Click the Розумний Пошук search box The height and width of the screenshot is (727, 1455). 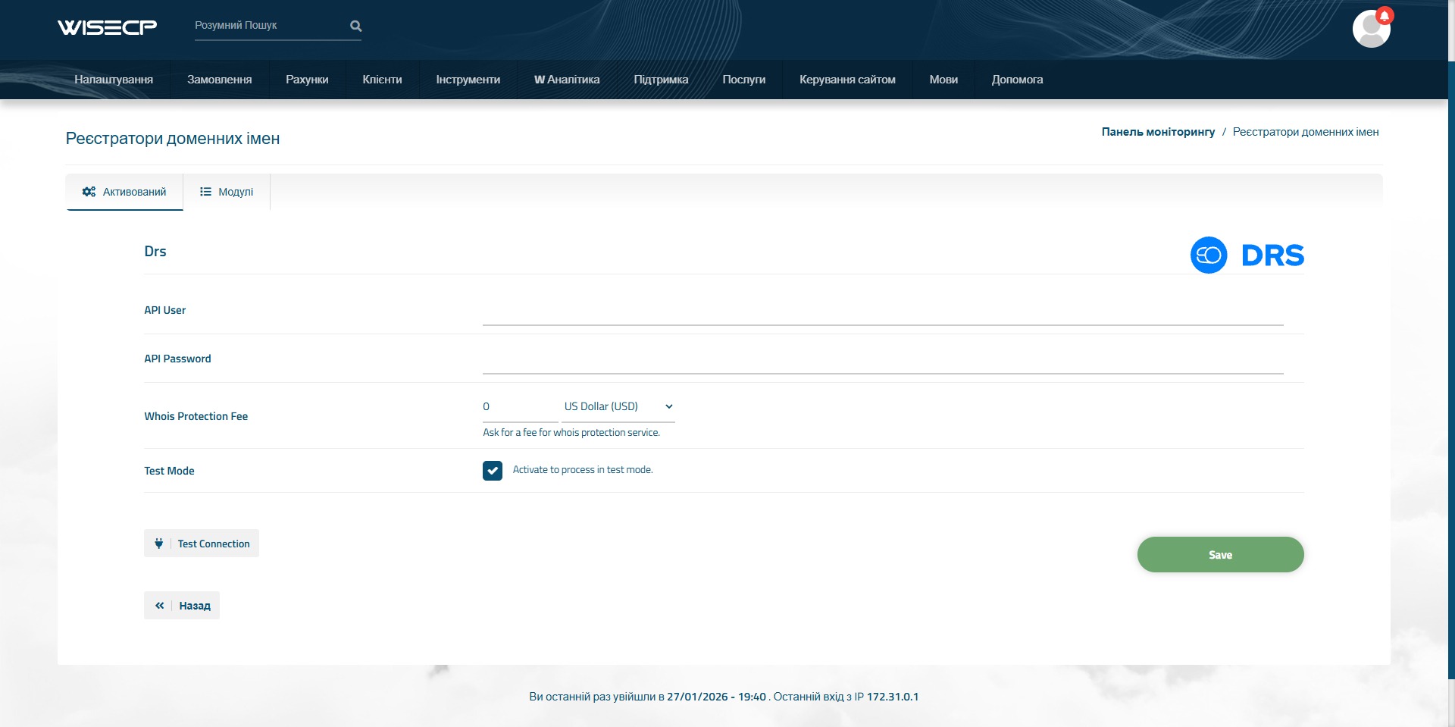click(x=269, y=26)
